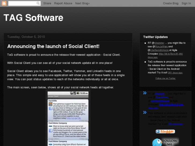Click zyn.ga link in FarmVille post screenshot

[73, 118]
